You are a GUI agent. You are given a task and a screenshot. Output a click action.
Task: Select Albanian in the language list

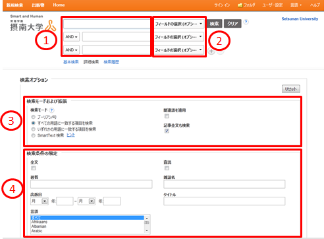87,226
